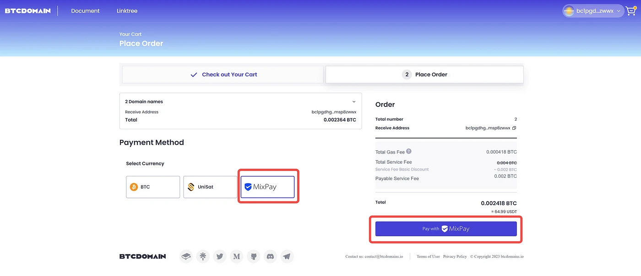Visit the Twitter page from footer
The image size is (641, 276).
point(220,256)
